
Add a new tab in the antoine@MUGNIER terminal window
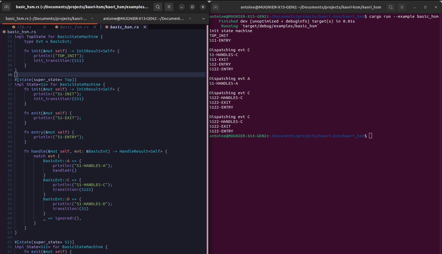coord(216,7)
